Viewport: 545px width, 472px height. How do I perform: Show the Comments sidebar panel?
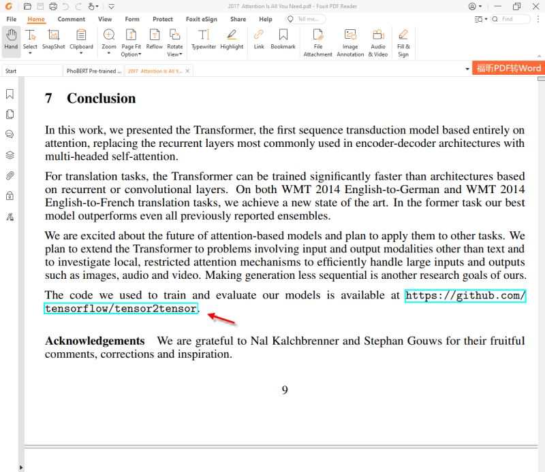[x=10, y=134]
